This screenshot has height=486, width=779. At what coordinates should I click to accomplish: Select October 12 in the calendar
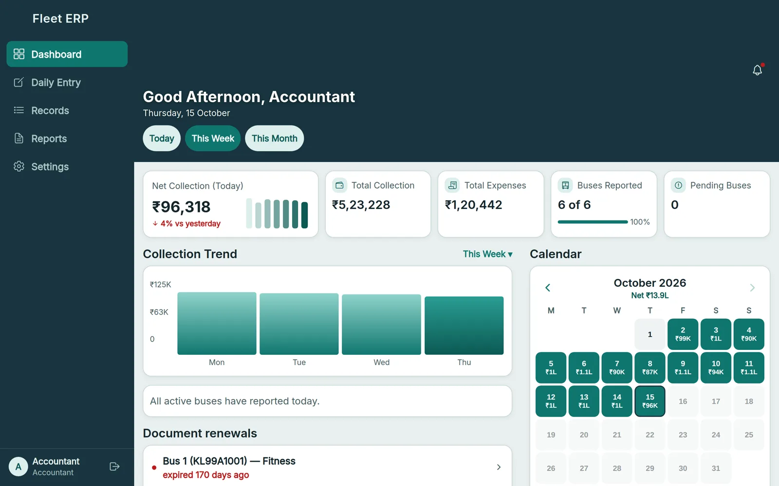[x=551, y=401]
